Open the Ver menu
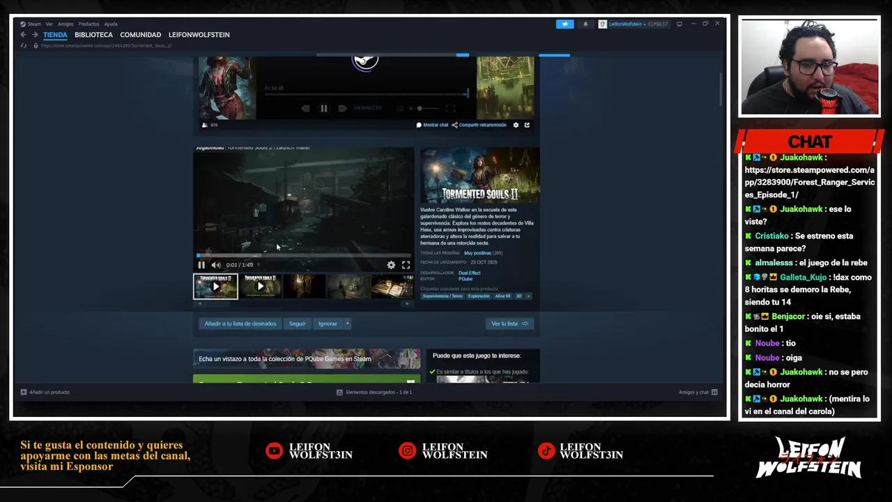 (x=49, y=24)
